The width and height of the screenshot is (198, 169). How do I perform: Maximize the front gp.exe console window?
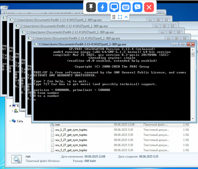coord(183,44)
